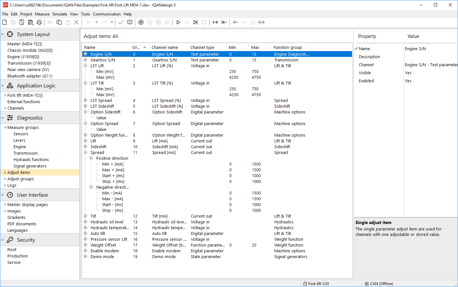Select Hydraulic functions measure group
The image size is (458, 287).
pos(31,160)
